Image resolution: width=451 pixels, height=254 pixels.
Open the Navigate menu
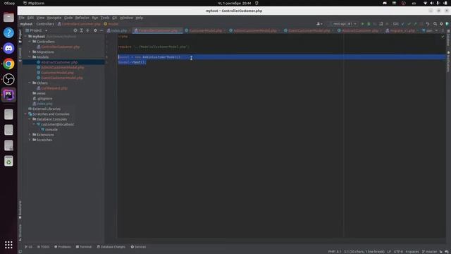click(x=54, y=18)
